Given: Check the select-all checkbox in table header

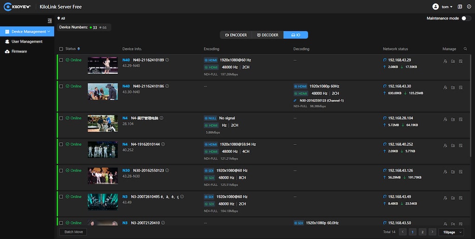Looking at the screenshot, I should pyautogui.click(x=61, y=49).
